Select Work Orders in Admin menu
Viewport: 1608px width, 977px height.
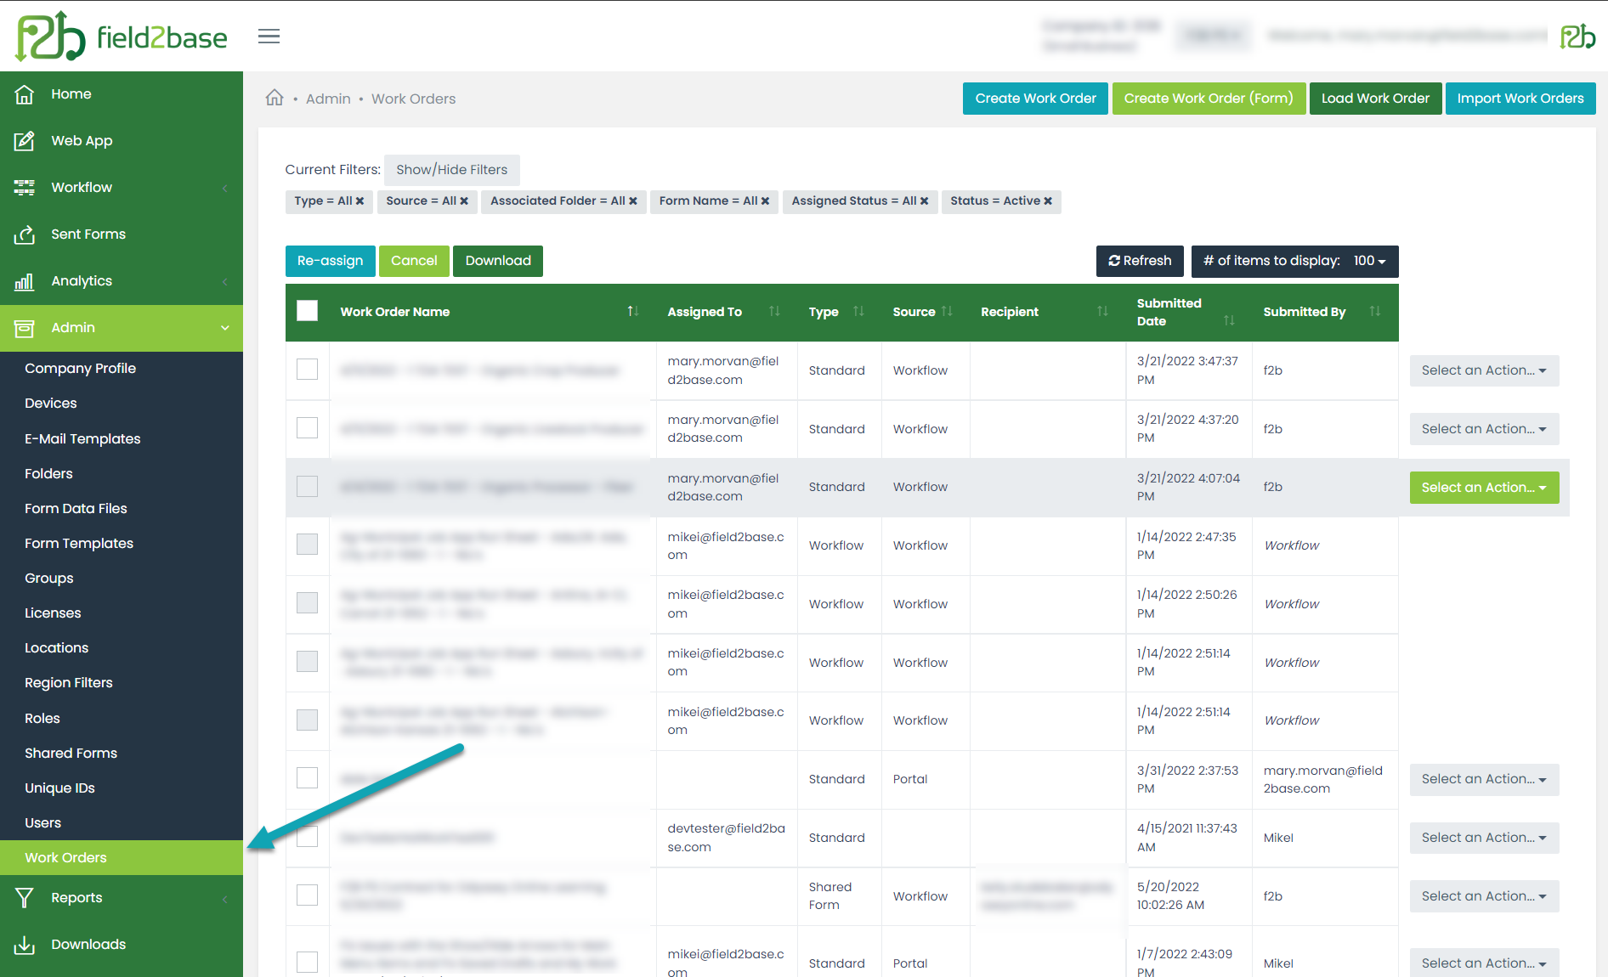coord(122,857)
